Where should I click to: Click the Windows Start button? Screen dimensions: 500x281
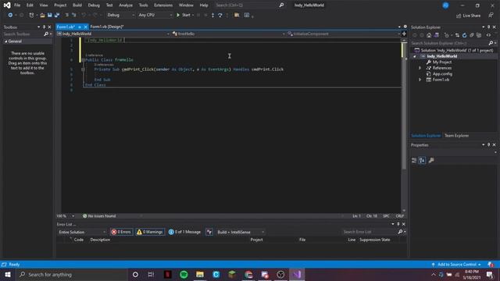point(8,274)
